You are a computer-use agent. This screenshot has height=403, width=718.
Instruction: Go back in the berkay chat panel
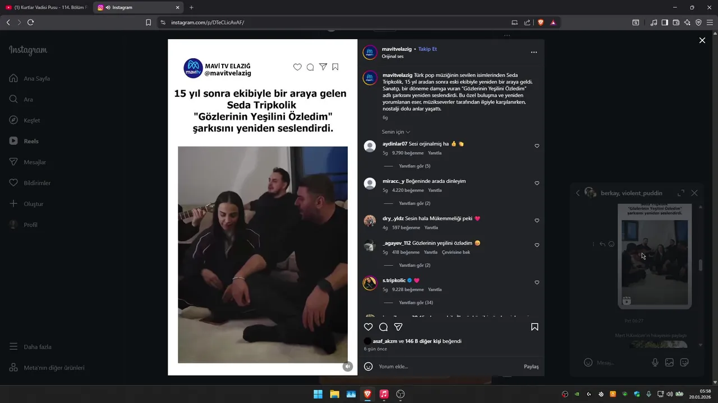[x=578, y=193]
